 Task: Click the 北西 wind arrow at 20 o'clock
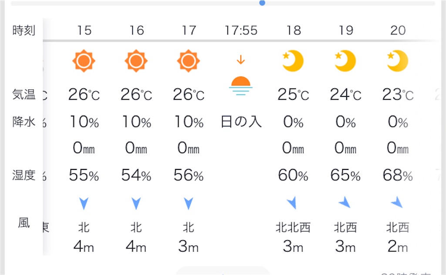(x=397, y=202)
